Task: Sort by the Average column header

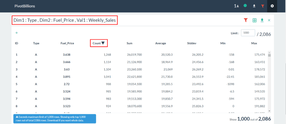Action: tap(161, 43)
